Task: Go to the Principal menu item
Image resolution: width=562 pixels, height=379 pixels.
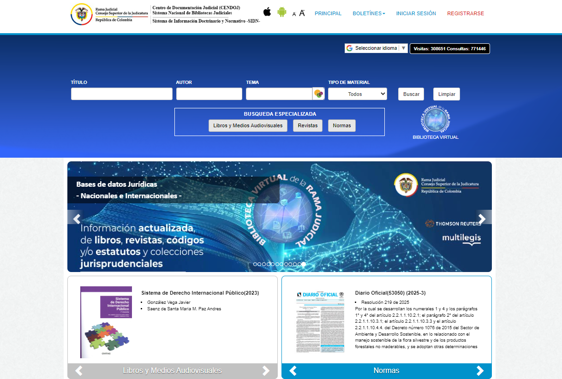Action: 328,13
